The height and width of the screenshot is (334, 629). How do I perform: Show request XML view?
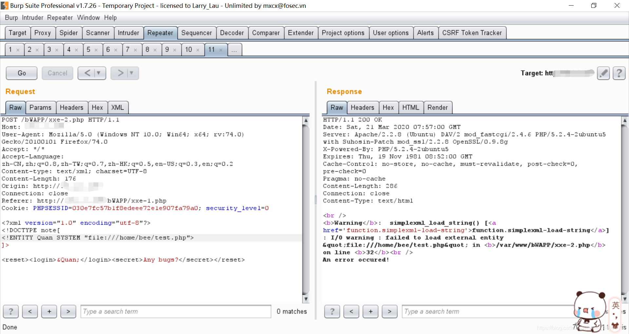point(118,107)
